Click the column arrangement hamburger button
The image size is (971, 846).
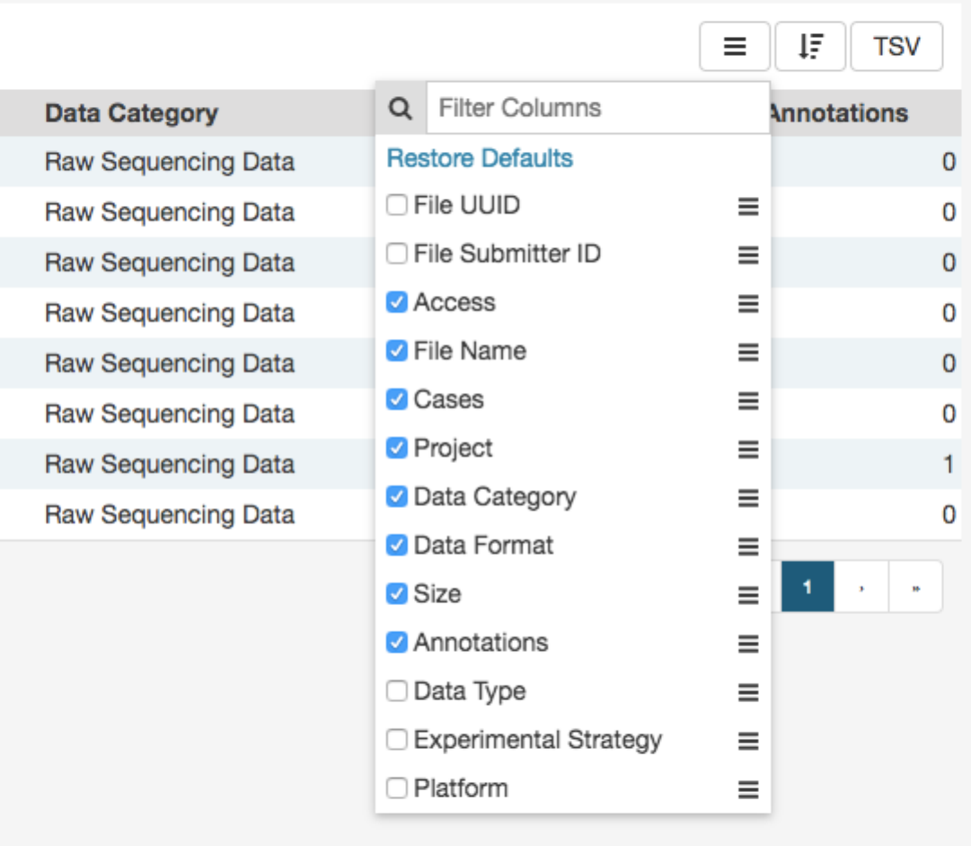(x=734, y=47)
